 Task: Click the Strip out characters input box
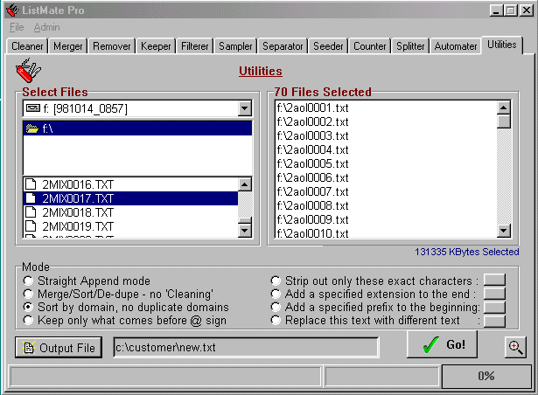(x=494, y=280)
